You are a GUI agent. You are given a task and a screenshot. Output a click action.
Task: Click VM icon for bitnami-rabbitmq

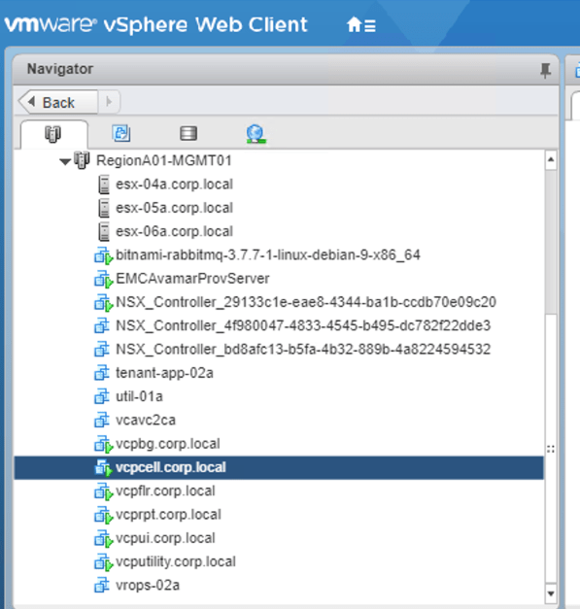[103, 255]
